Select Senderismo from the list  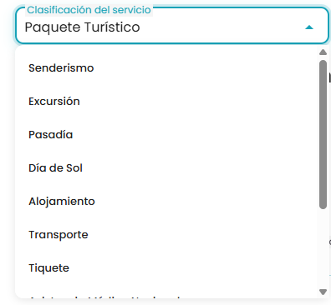(166, 68)
